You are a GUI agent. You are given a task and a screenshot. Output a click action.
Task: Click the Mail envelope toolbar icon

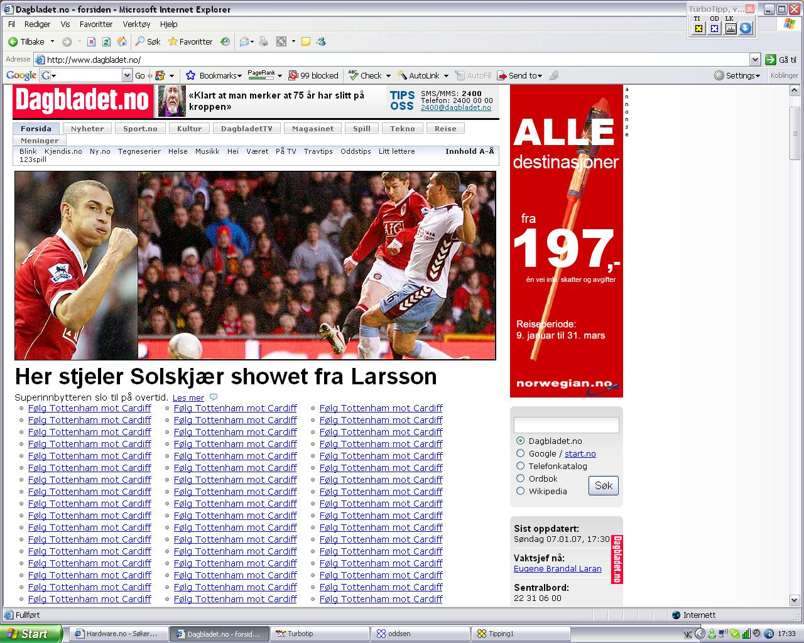tap(244, 41)
